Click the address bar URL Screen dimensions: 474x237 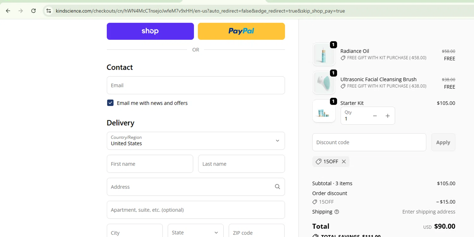(200, 11)
